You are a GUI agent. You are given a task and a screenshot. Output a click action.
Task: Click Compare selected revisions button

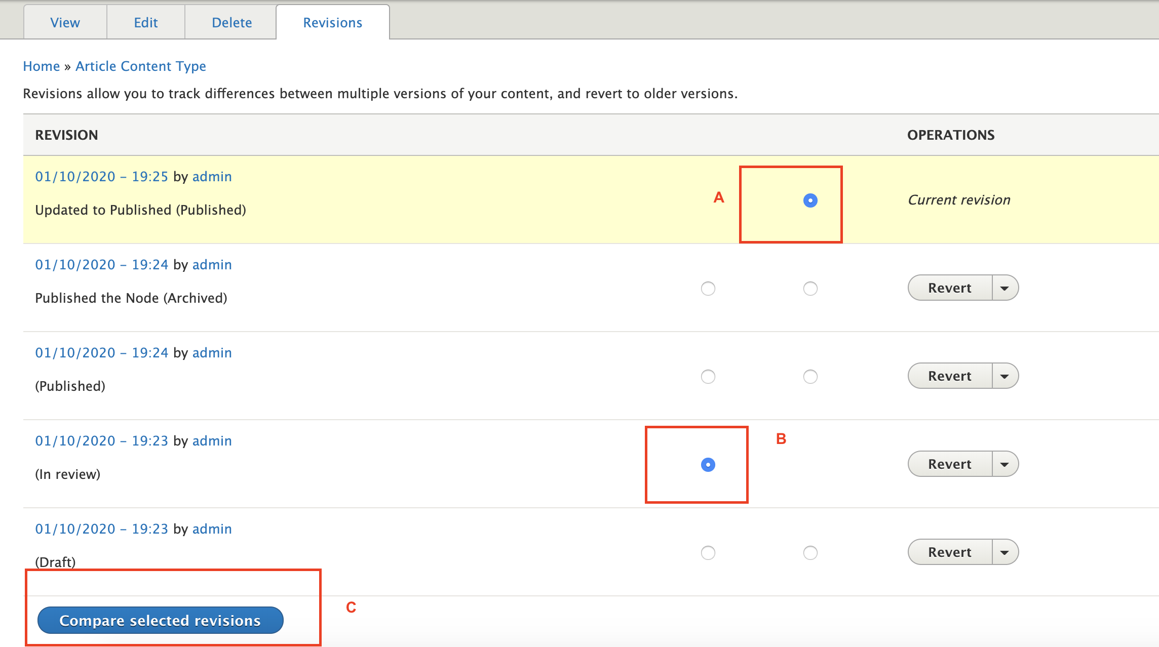(159, 620)
